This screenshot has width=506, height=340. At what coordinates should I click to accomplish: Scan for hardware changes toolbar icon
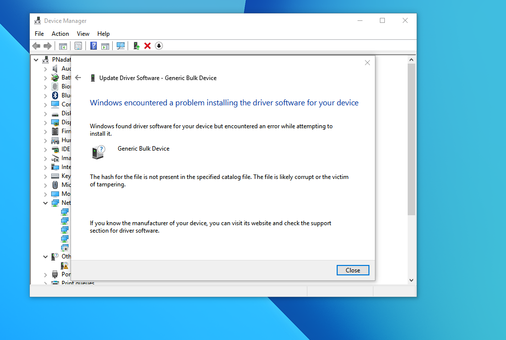pyautogui.click(x=120, y=46)
